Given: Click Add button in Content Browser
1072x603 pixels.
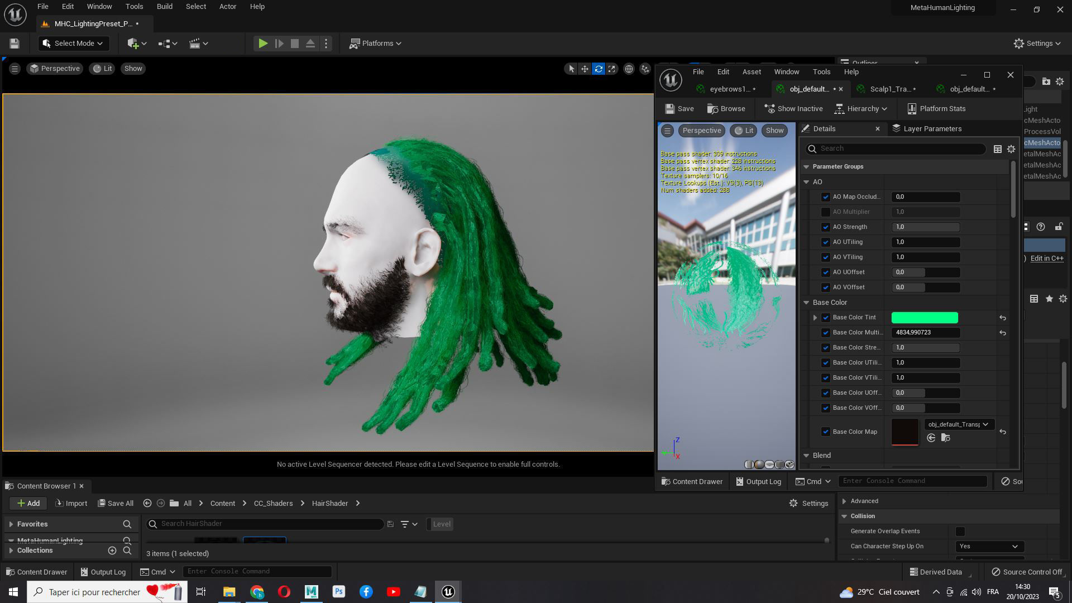Looking at the screenshot, I should [28, 504].
